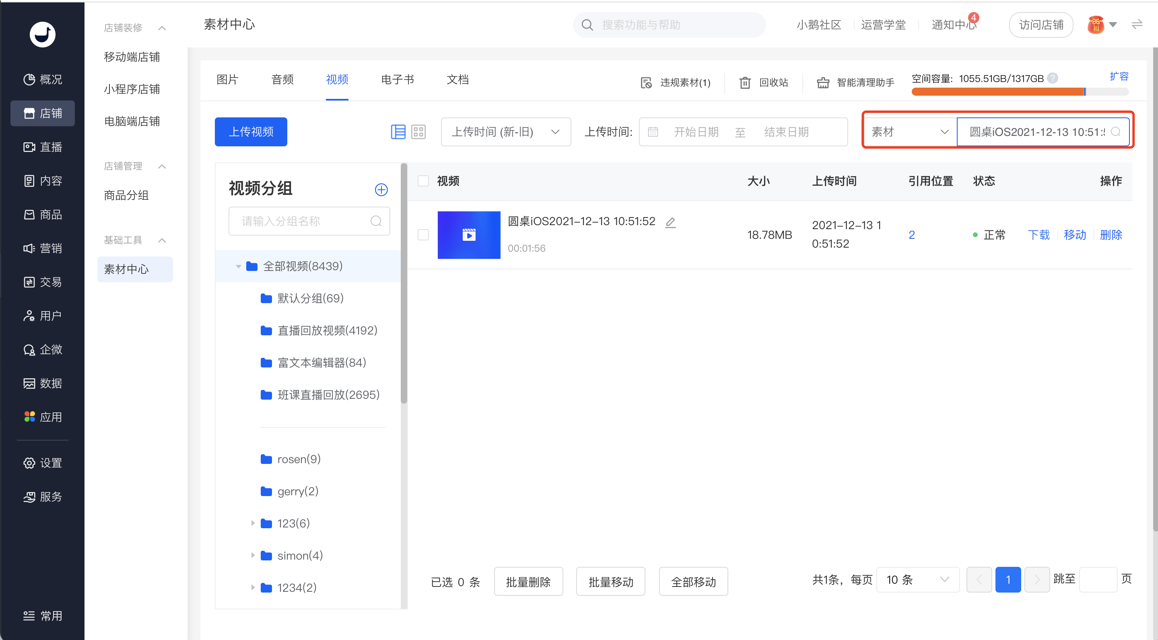Open the 上传时间 (新-旧) sort dropdown
The width and height of the screenshot is (1158, 640).
tap(506, 131)
